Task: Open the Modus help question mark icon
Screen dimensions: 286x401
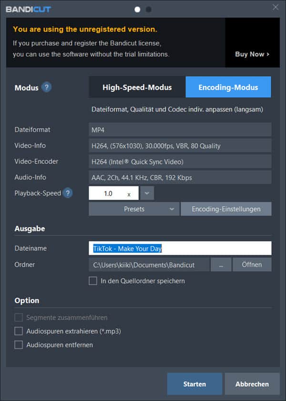Action: coord(46,87)
